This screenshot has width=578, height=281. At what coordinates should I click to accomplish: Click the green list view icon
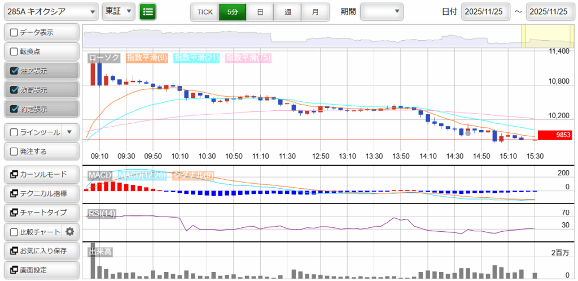point(148,11)
